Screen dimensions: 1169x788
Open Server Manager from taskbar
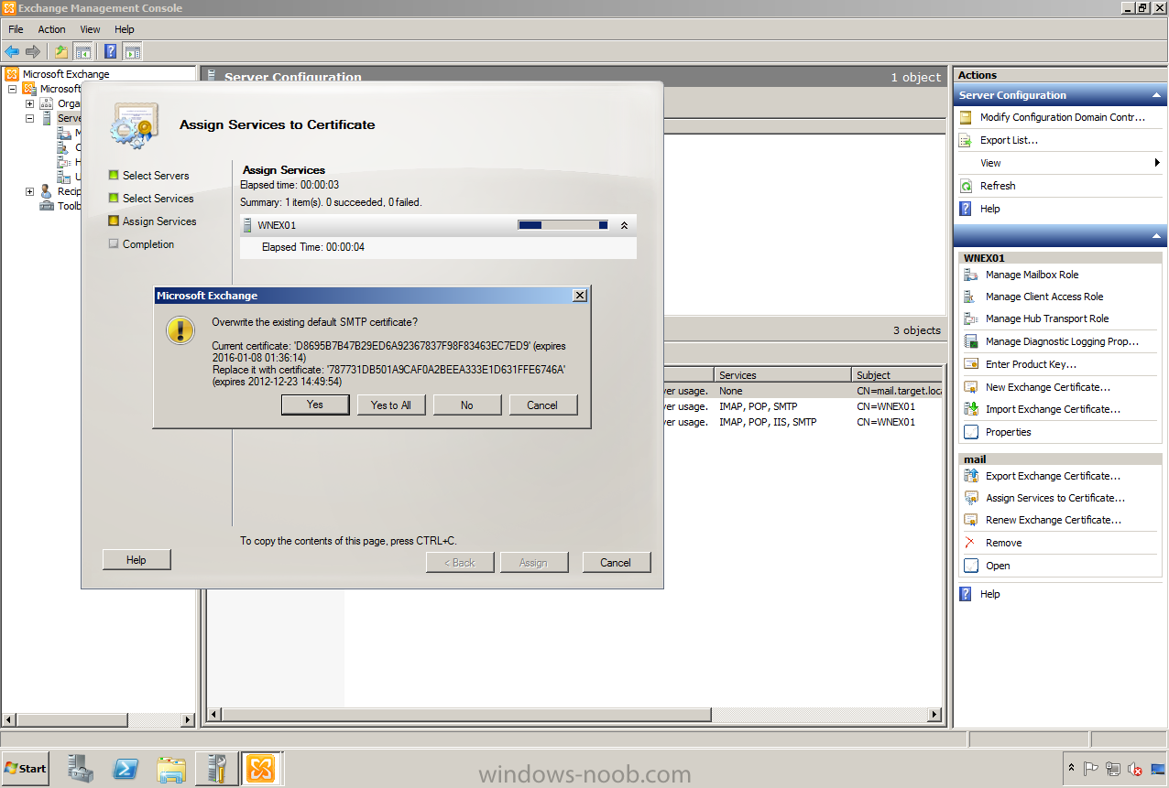[82, 769]
